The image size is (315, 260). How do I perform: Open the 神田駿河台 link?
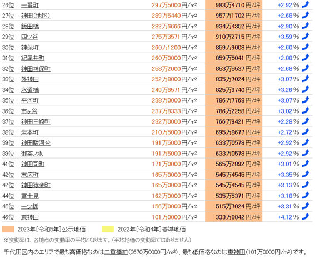pos(36,143)
